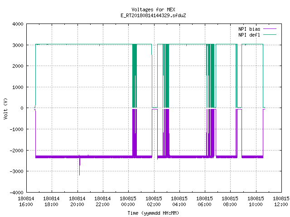
Task: Click the -3000 y-axis tick label
Action: [x=16, y=171]
